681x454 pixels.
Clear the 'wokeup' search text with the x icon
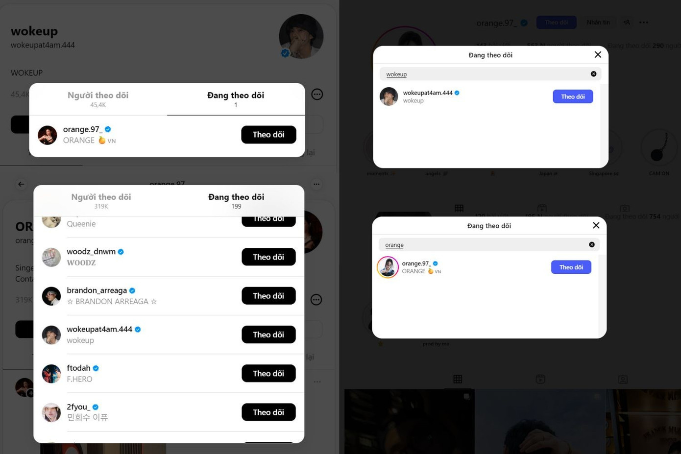point(593,74)
